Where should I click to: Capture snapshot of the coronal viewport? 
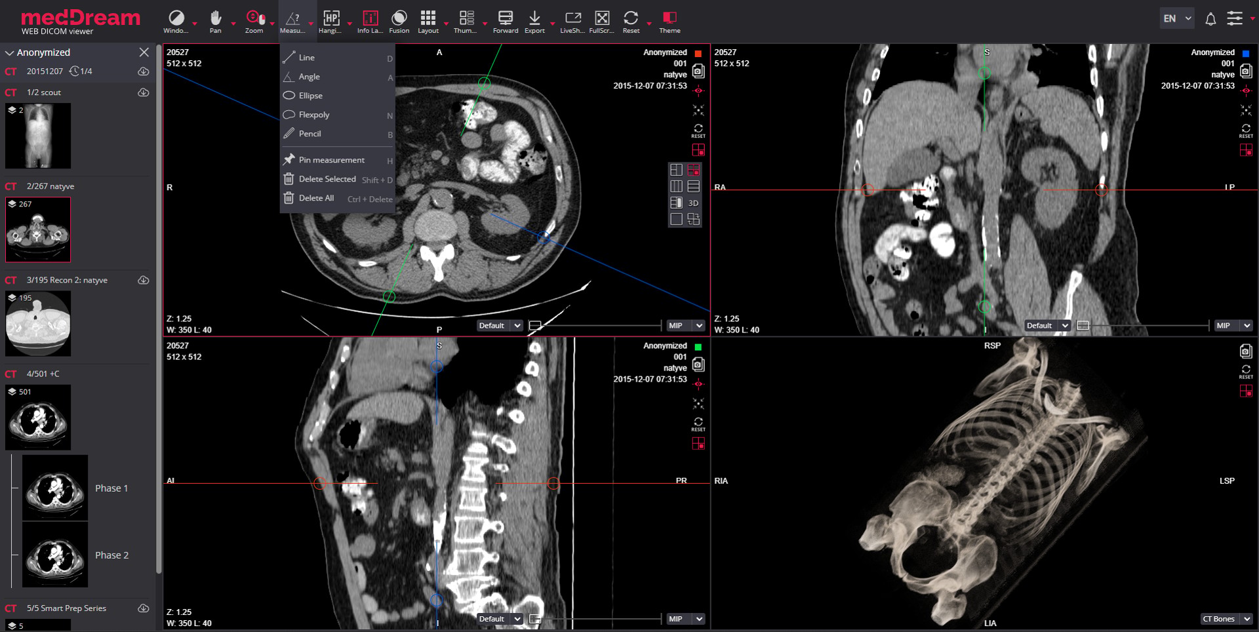(1246, 71)
